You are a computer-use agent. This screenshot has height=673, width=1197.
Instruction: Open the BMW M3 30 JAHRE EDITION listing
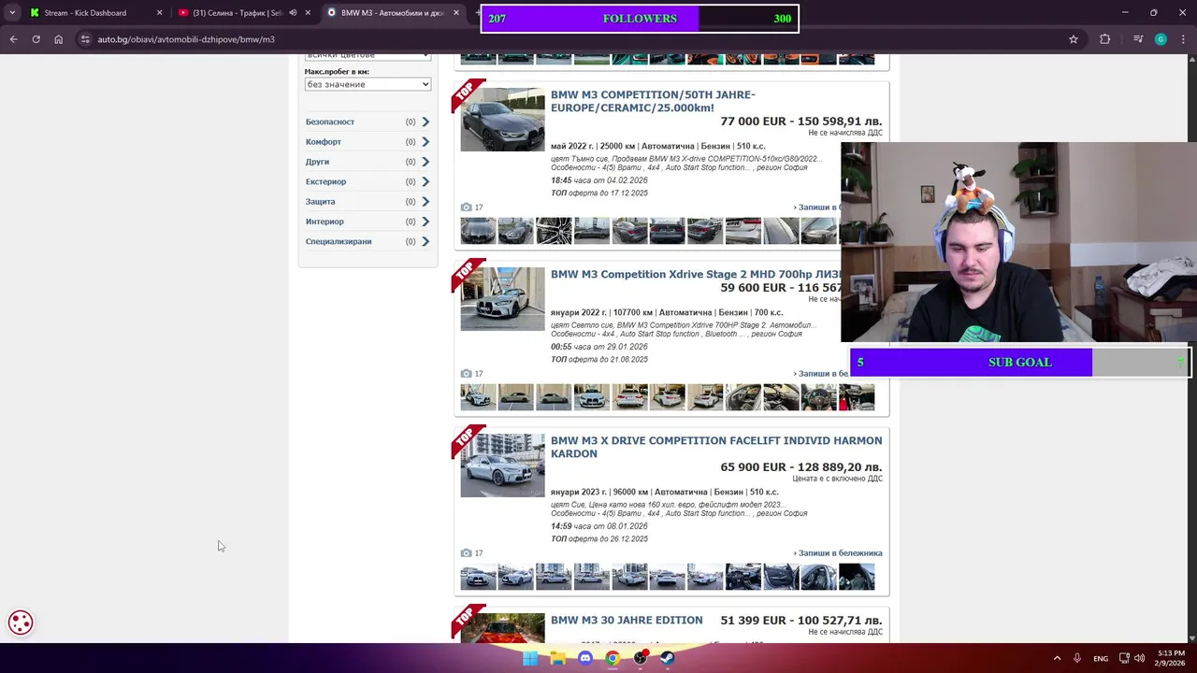point(627,621)
